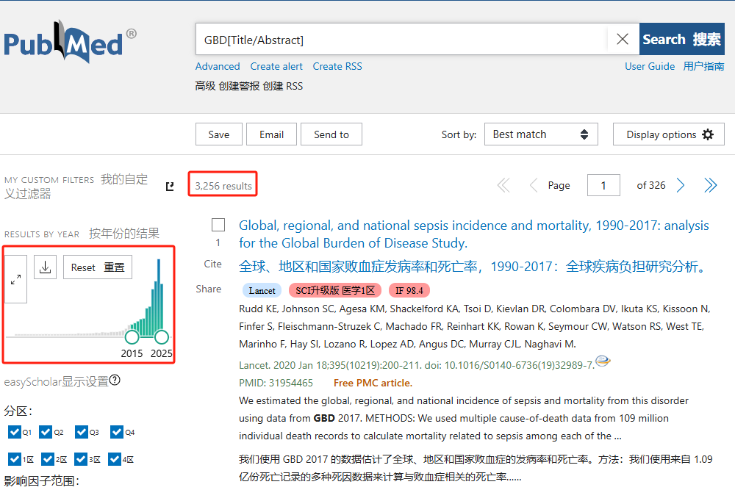735x490 pixels.
Task: Open the Display options menu
Action: point(668,134)
